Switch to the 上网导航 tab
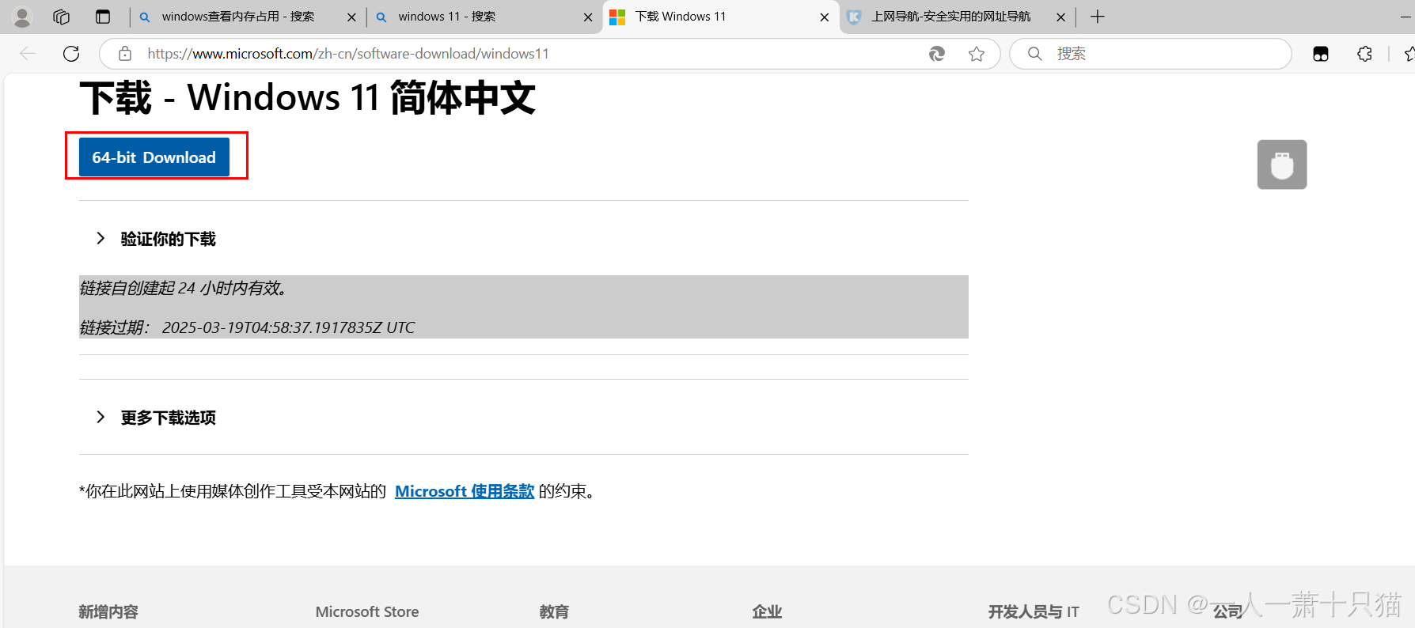Image resolution: width=1415 pixels, height=628 pixels. (x=950, y=17)
